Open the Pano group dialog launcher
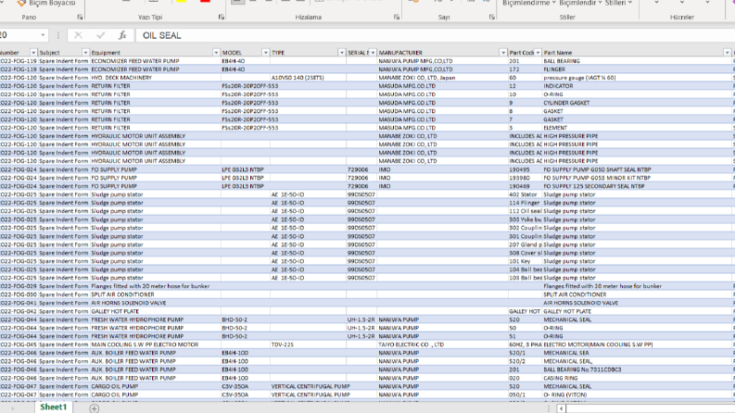 (x=80, y=17)
